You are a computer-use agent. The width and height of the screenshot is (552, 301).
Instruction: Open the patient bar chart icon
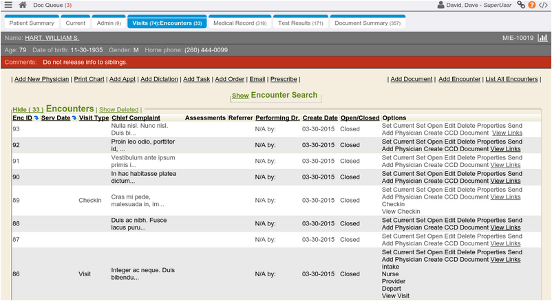coord(542,38)
